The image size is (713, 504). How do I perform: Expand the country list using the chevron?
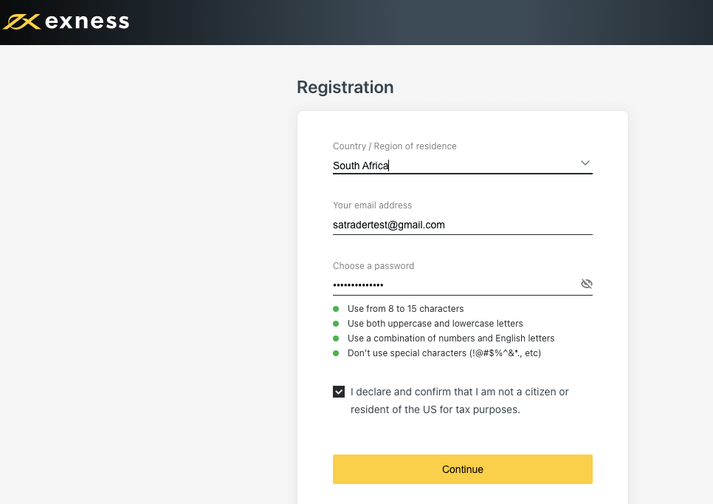click(x=585, y=163)
